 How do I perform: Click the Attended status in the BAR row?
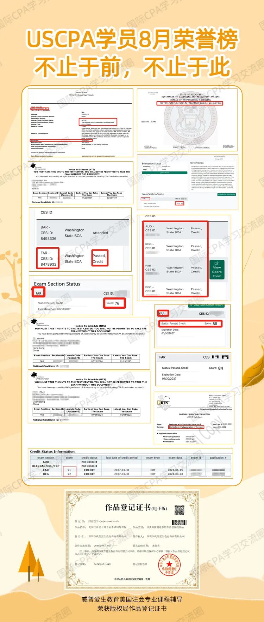100,233
